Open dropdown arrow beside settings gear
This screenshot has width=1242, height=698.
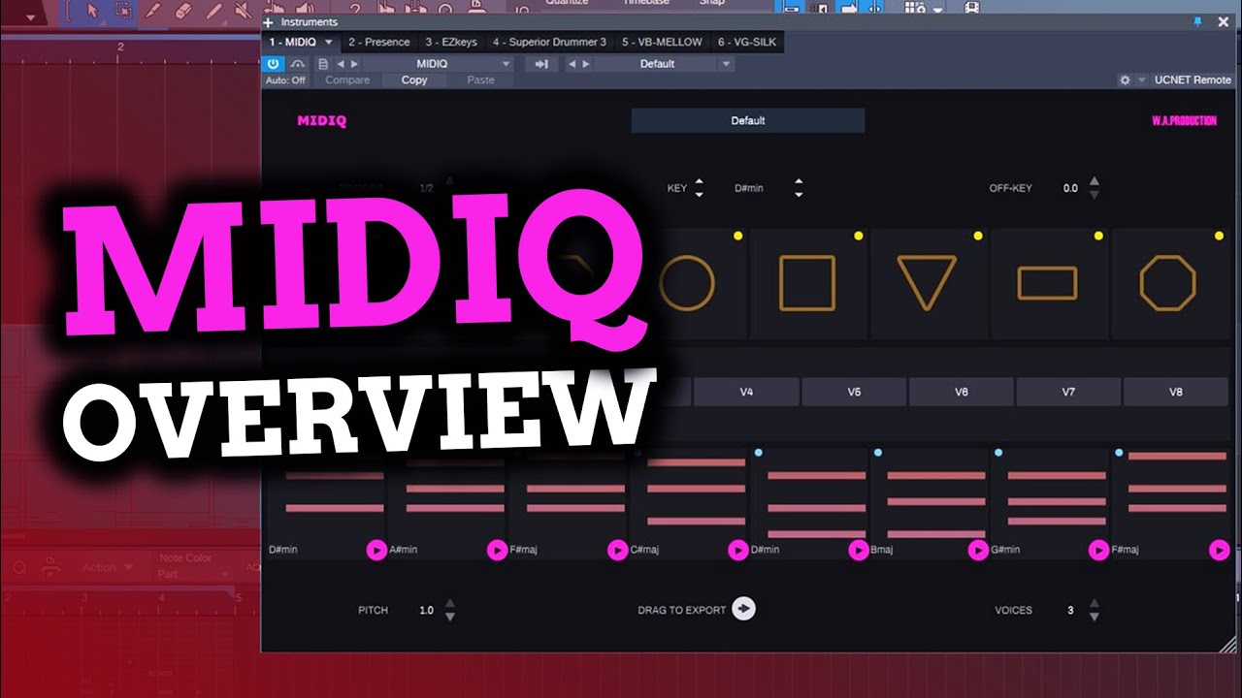pyautogui.click(x=1142, y=79)
